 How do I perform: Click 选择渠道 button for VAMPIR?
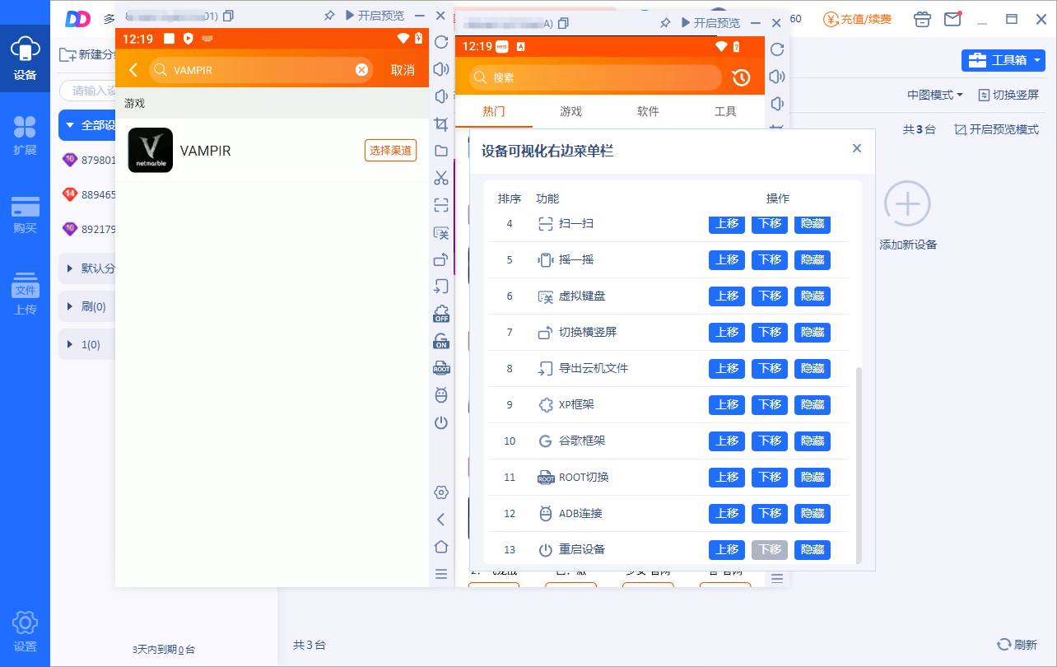(390, 151)
